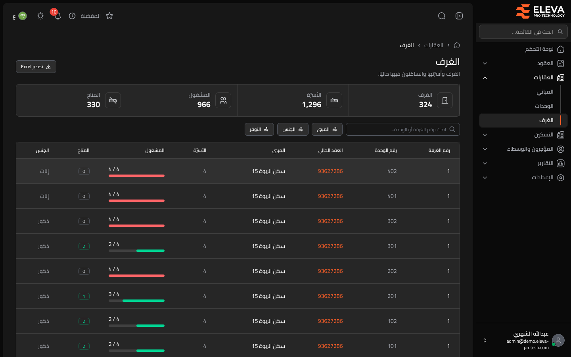Expand the التقارير sidebar section
The width and height of the screenshot is (571, 357).
point(523,163)
